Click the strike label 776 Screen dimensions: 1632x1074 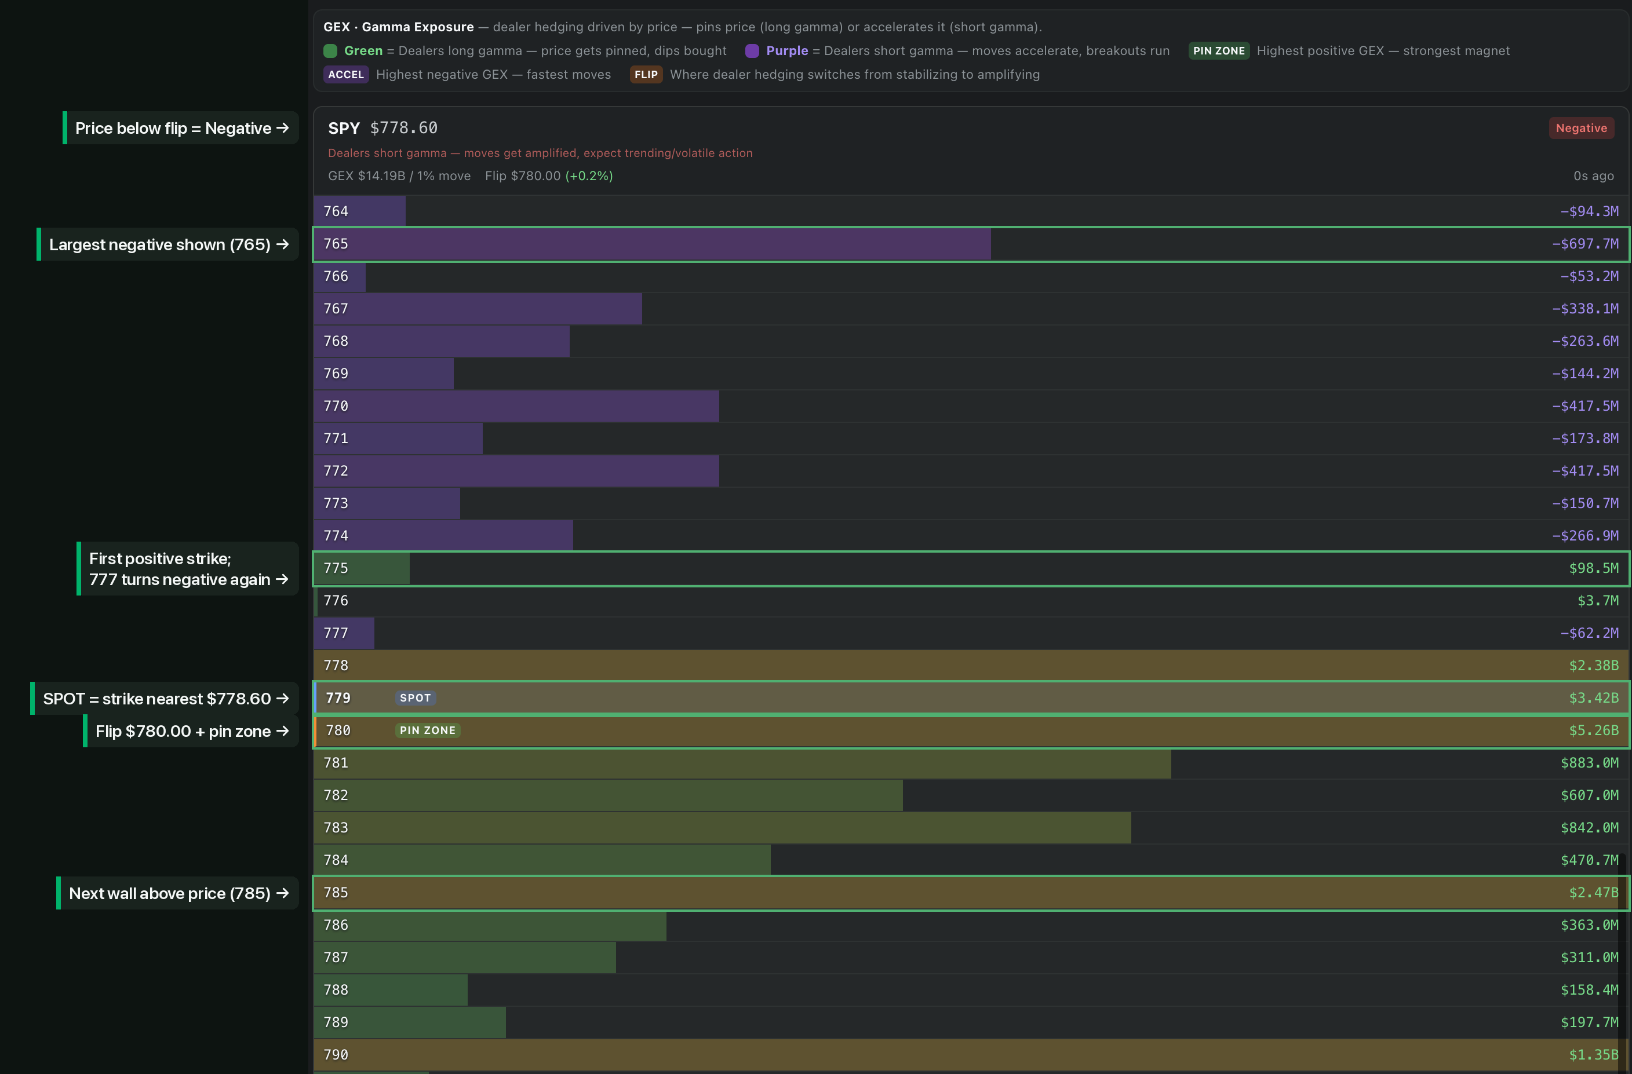[x=336, y=601]
